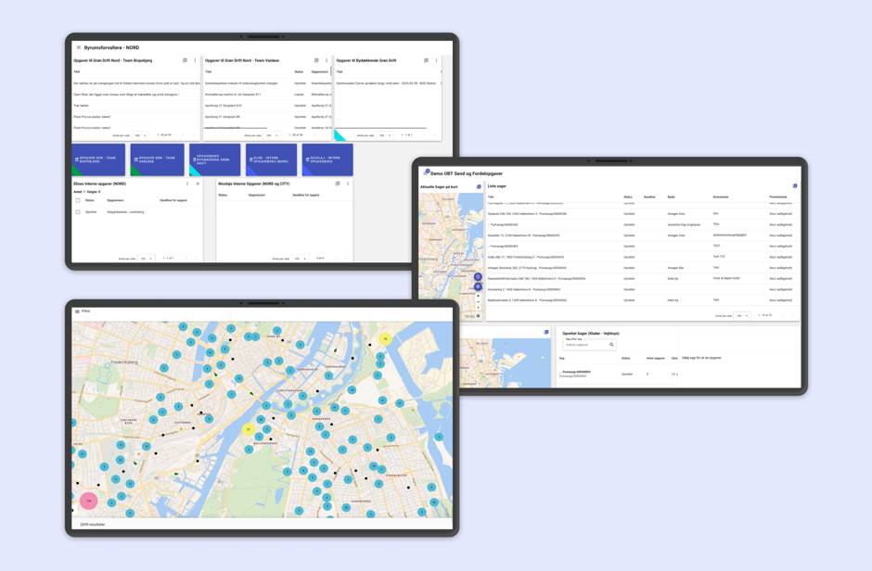
Task: Sort Liste sager by Status column header
Action: [x=628, y=197]
